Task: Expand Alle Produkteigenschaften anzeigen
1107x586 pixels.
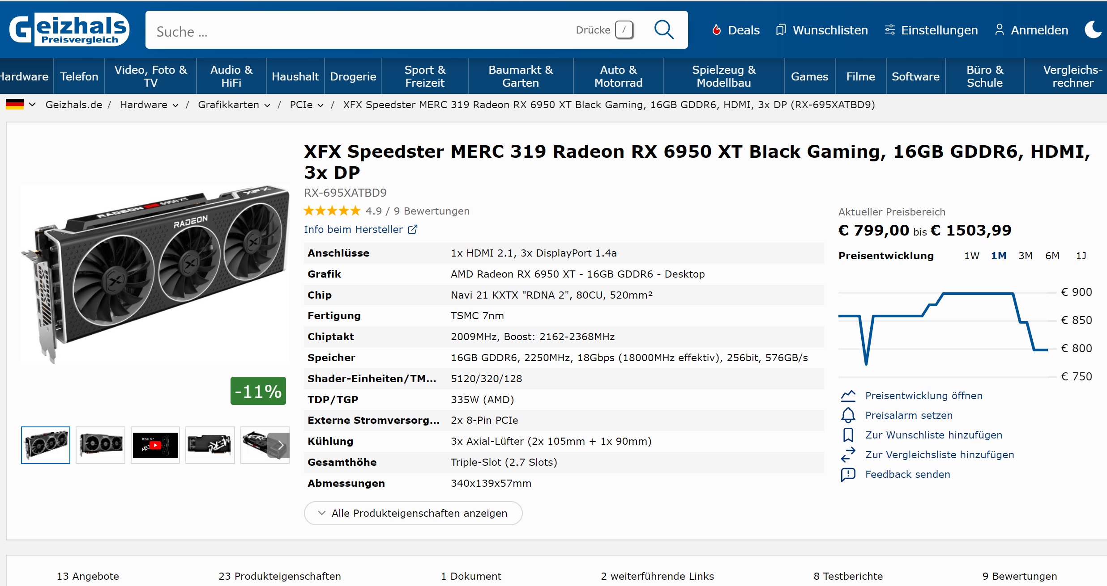Action: (x=413, y=513)
